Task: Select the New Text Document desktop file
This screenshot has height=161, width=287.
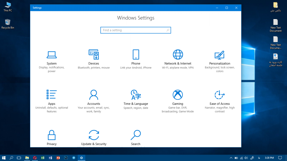Action: click(x=276, y=25)
